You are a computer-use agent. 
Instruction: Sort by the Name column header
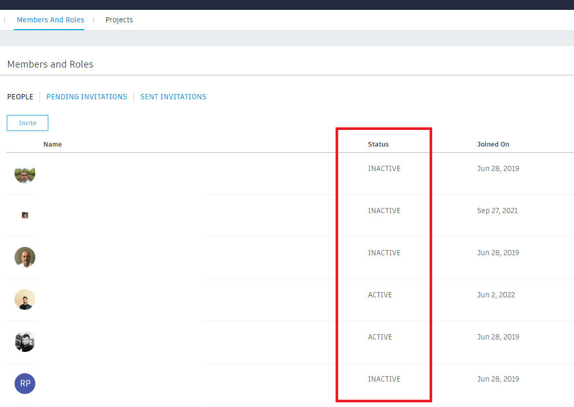52,144
